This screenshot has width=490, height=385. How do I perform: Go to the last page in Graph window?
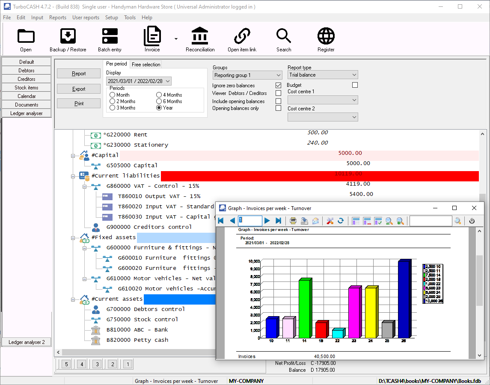(x=278, y=221)
